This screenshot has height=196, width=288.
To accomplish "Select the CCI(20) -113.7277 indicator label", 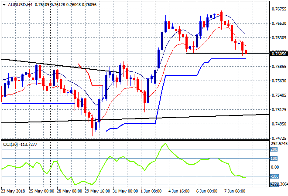I will point(20,145).
